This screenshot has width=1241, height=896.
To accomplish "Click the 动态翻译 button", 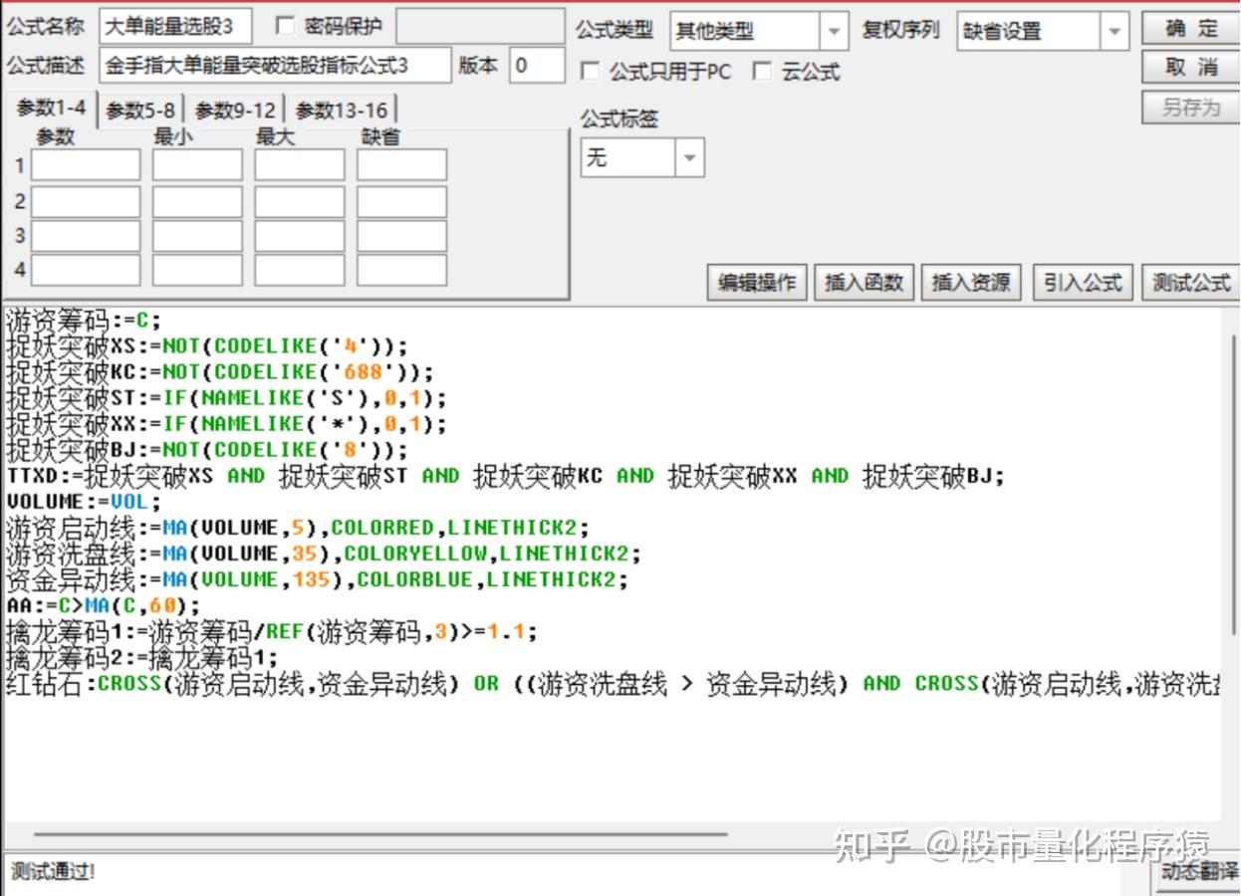I will pos(1199,873).
